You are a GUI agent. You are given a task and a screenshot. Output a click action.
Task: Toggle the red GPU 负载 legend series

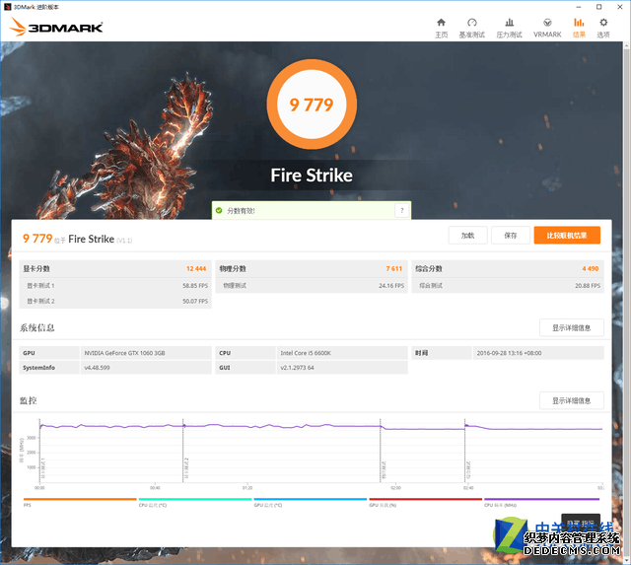425,502
